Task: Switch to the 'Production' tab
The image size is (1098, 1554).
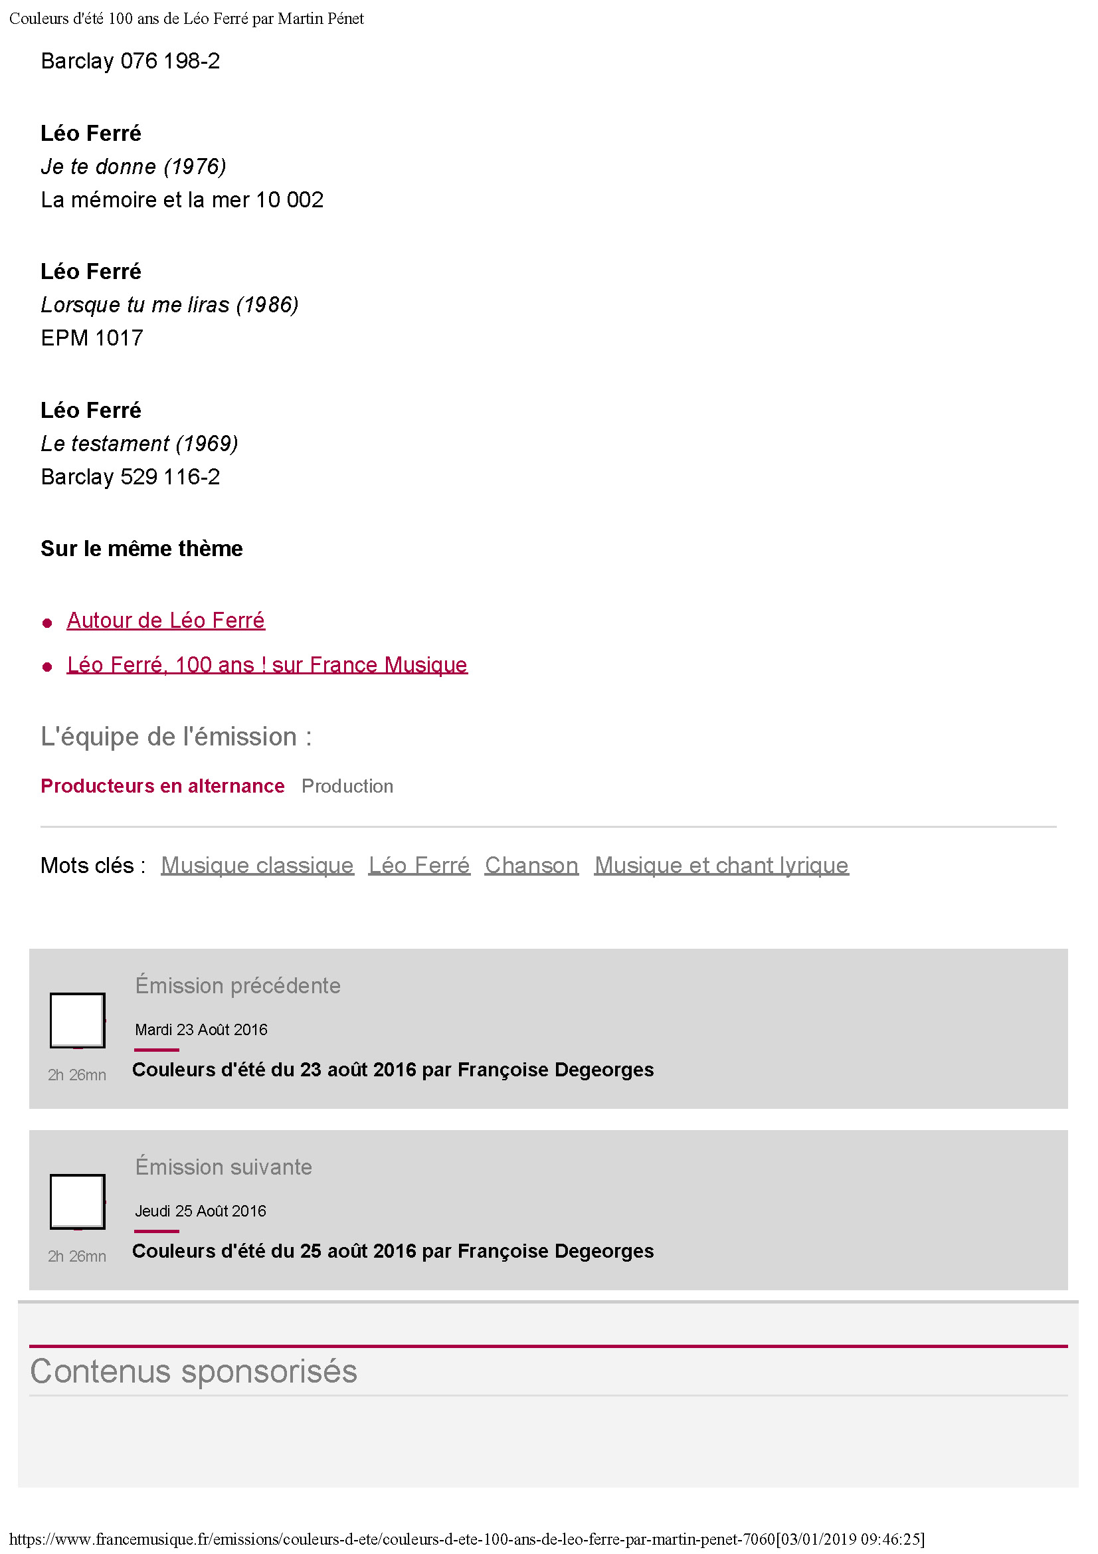Action: click(347, 786)
